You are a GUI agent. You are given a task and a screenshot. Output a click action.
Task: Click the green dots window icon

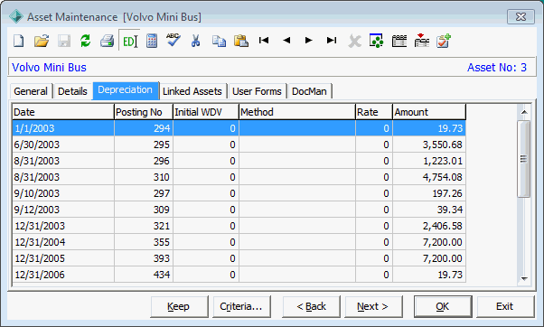coord(376,41)
